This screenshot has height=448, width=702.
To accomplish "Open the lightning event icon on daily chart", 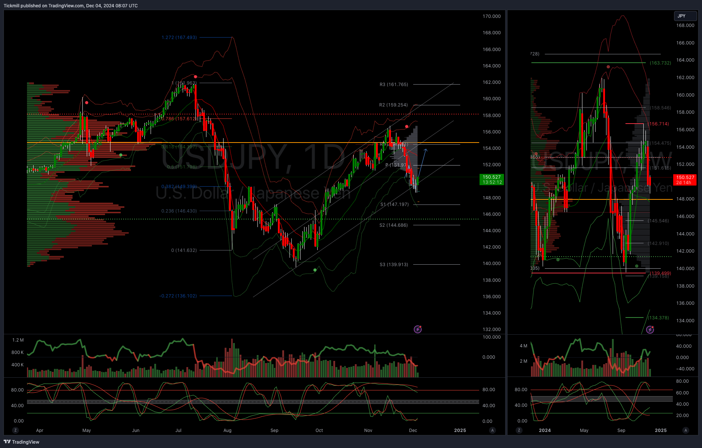I will (418, 329).
